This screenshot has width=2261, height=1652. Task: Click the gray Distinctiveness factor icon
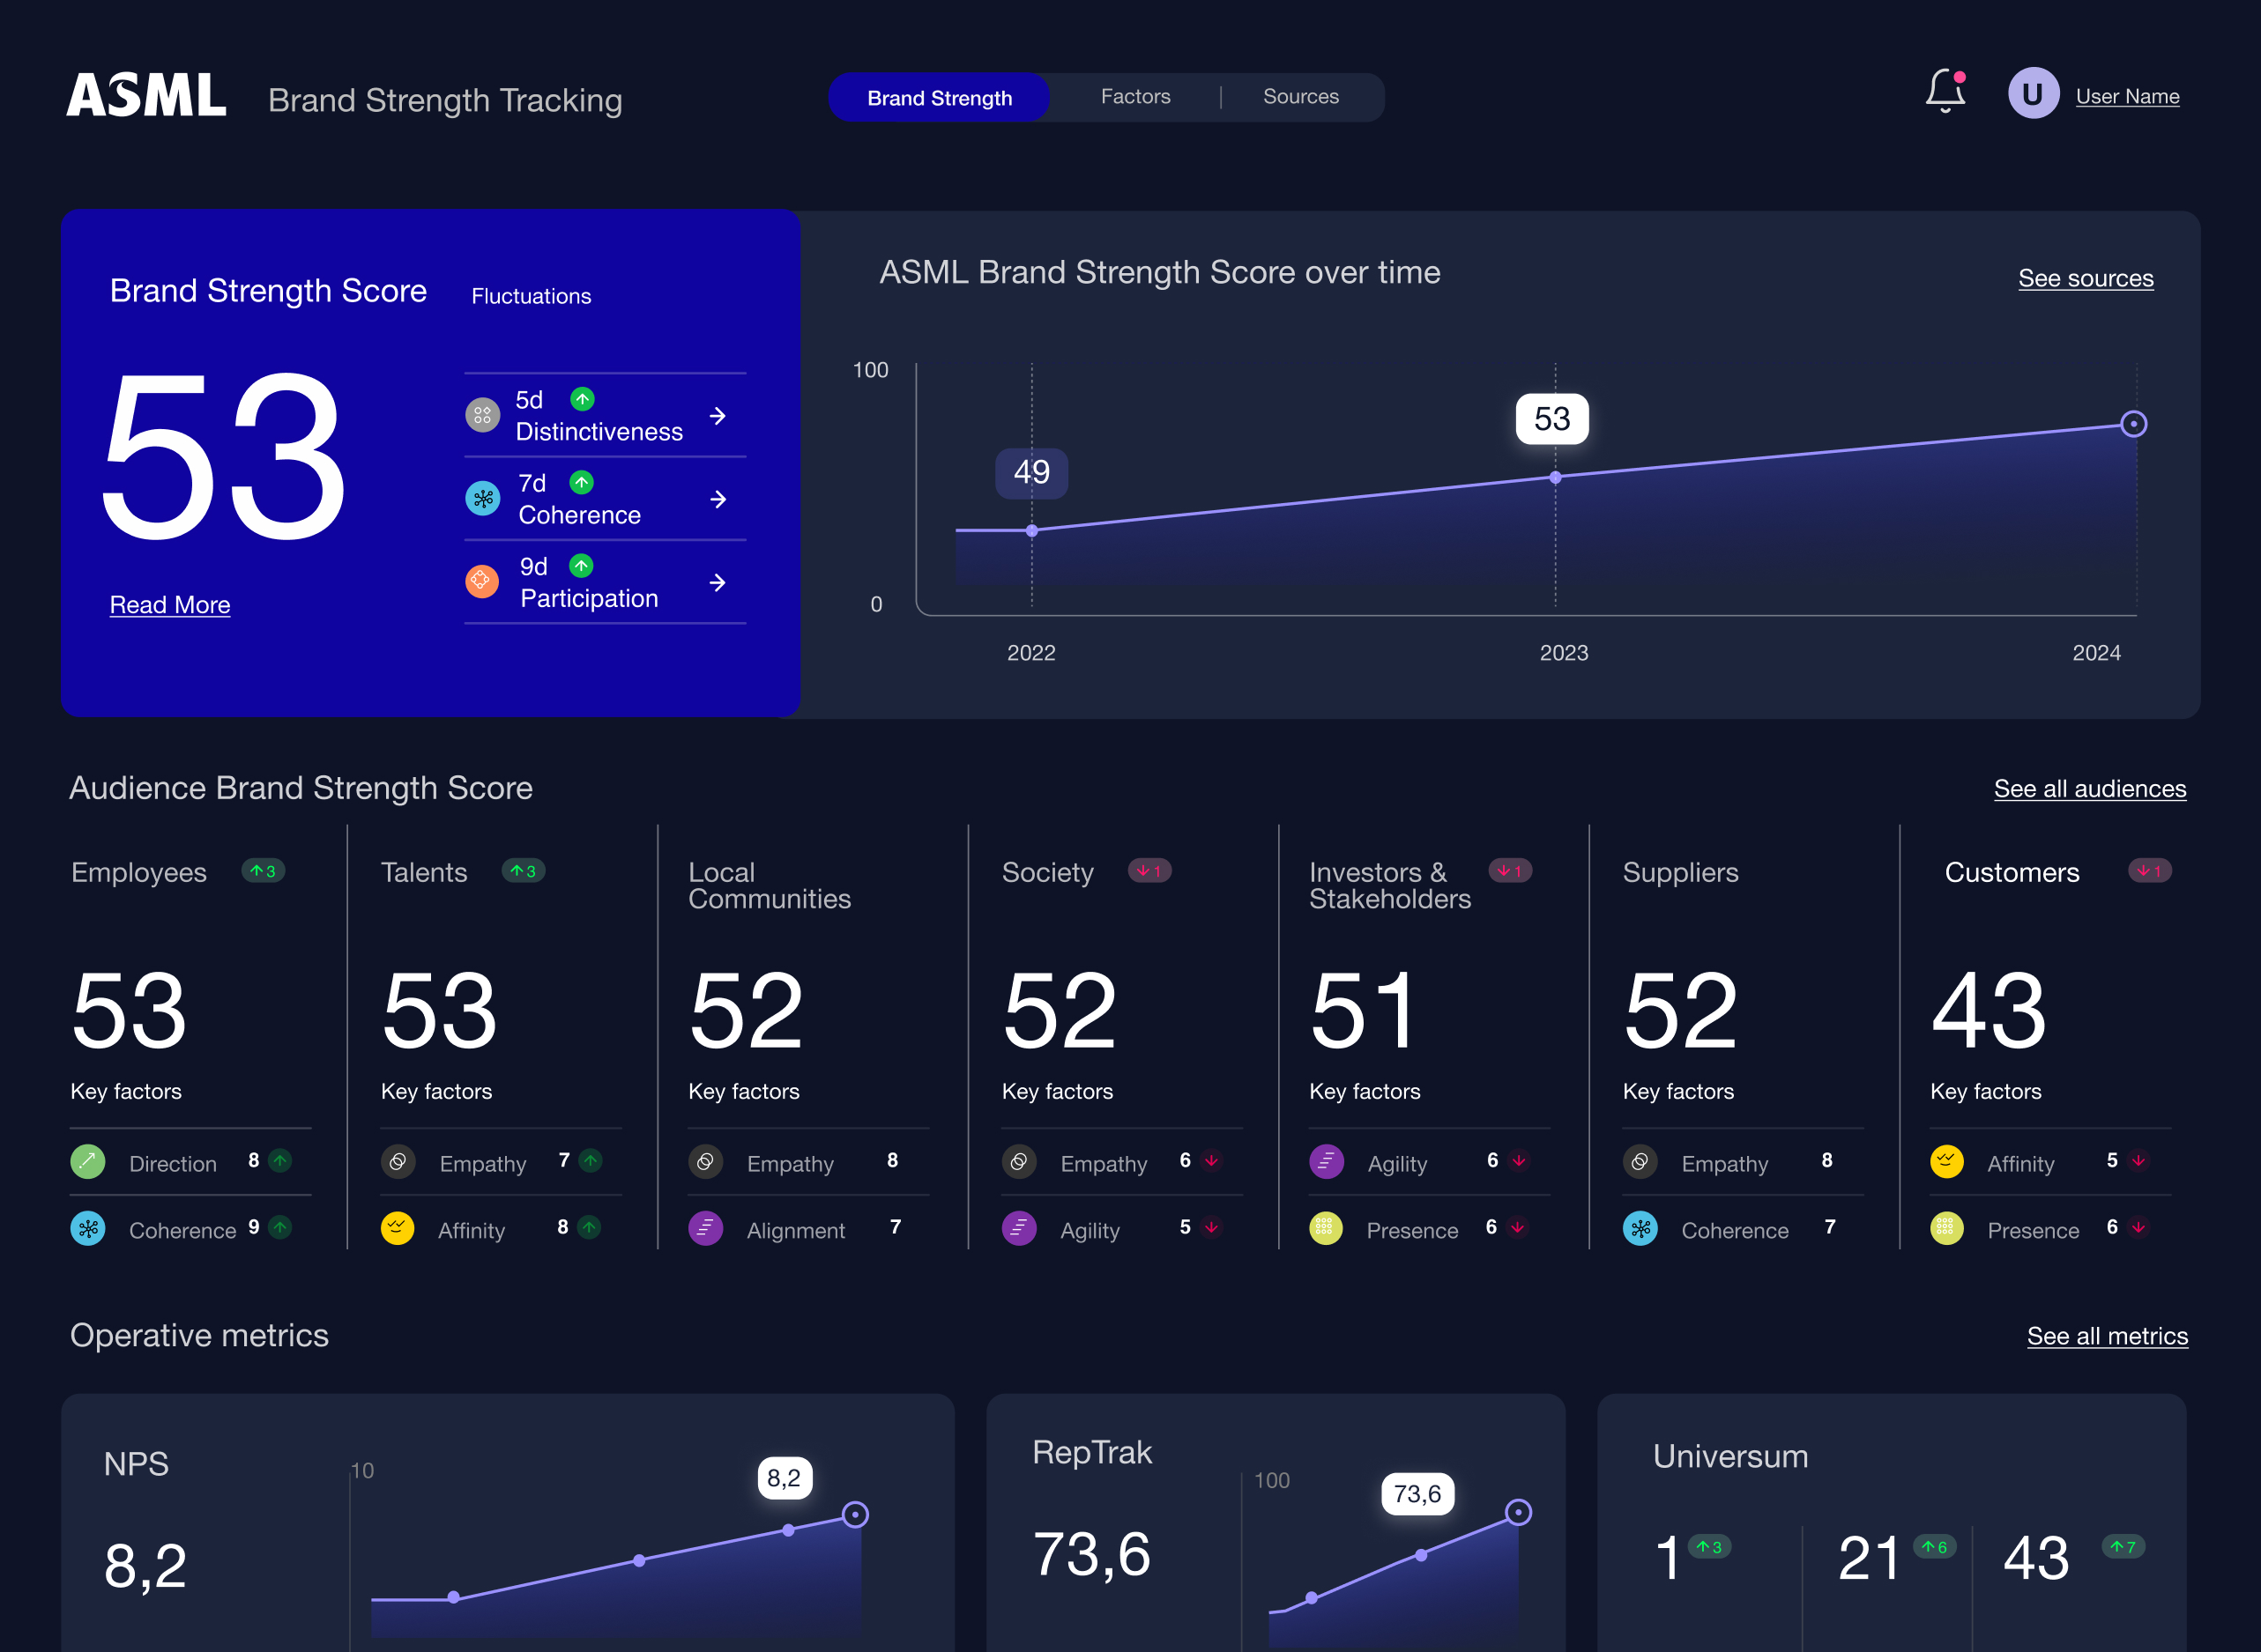(482, 415)
